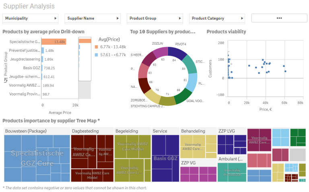Click the Specialistische G... orange bar
This screenshot has width=309, height=192.
tap(54, 42)
